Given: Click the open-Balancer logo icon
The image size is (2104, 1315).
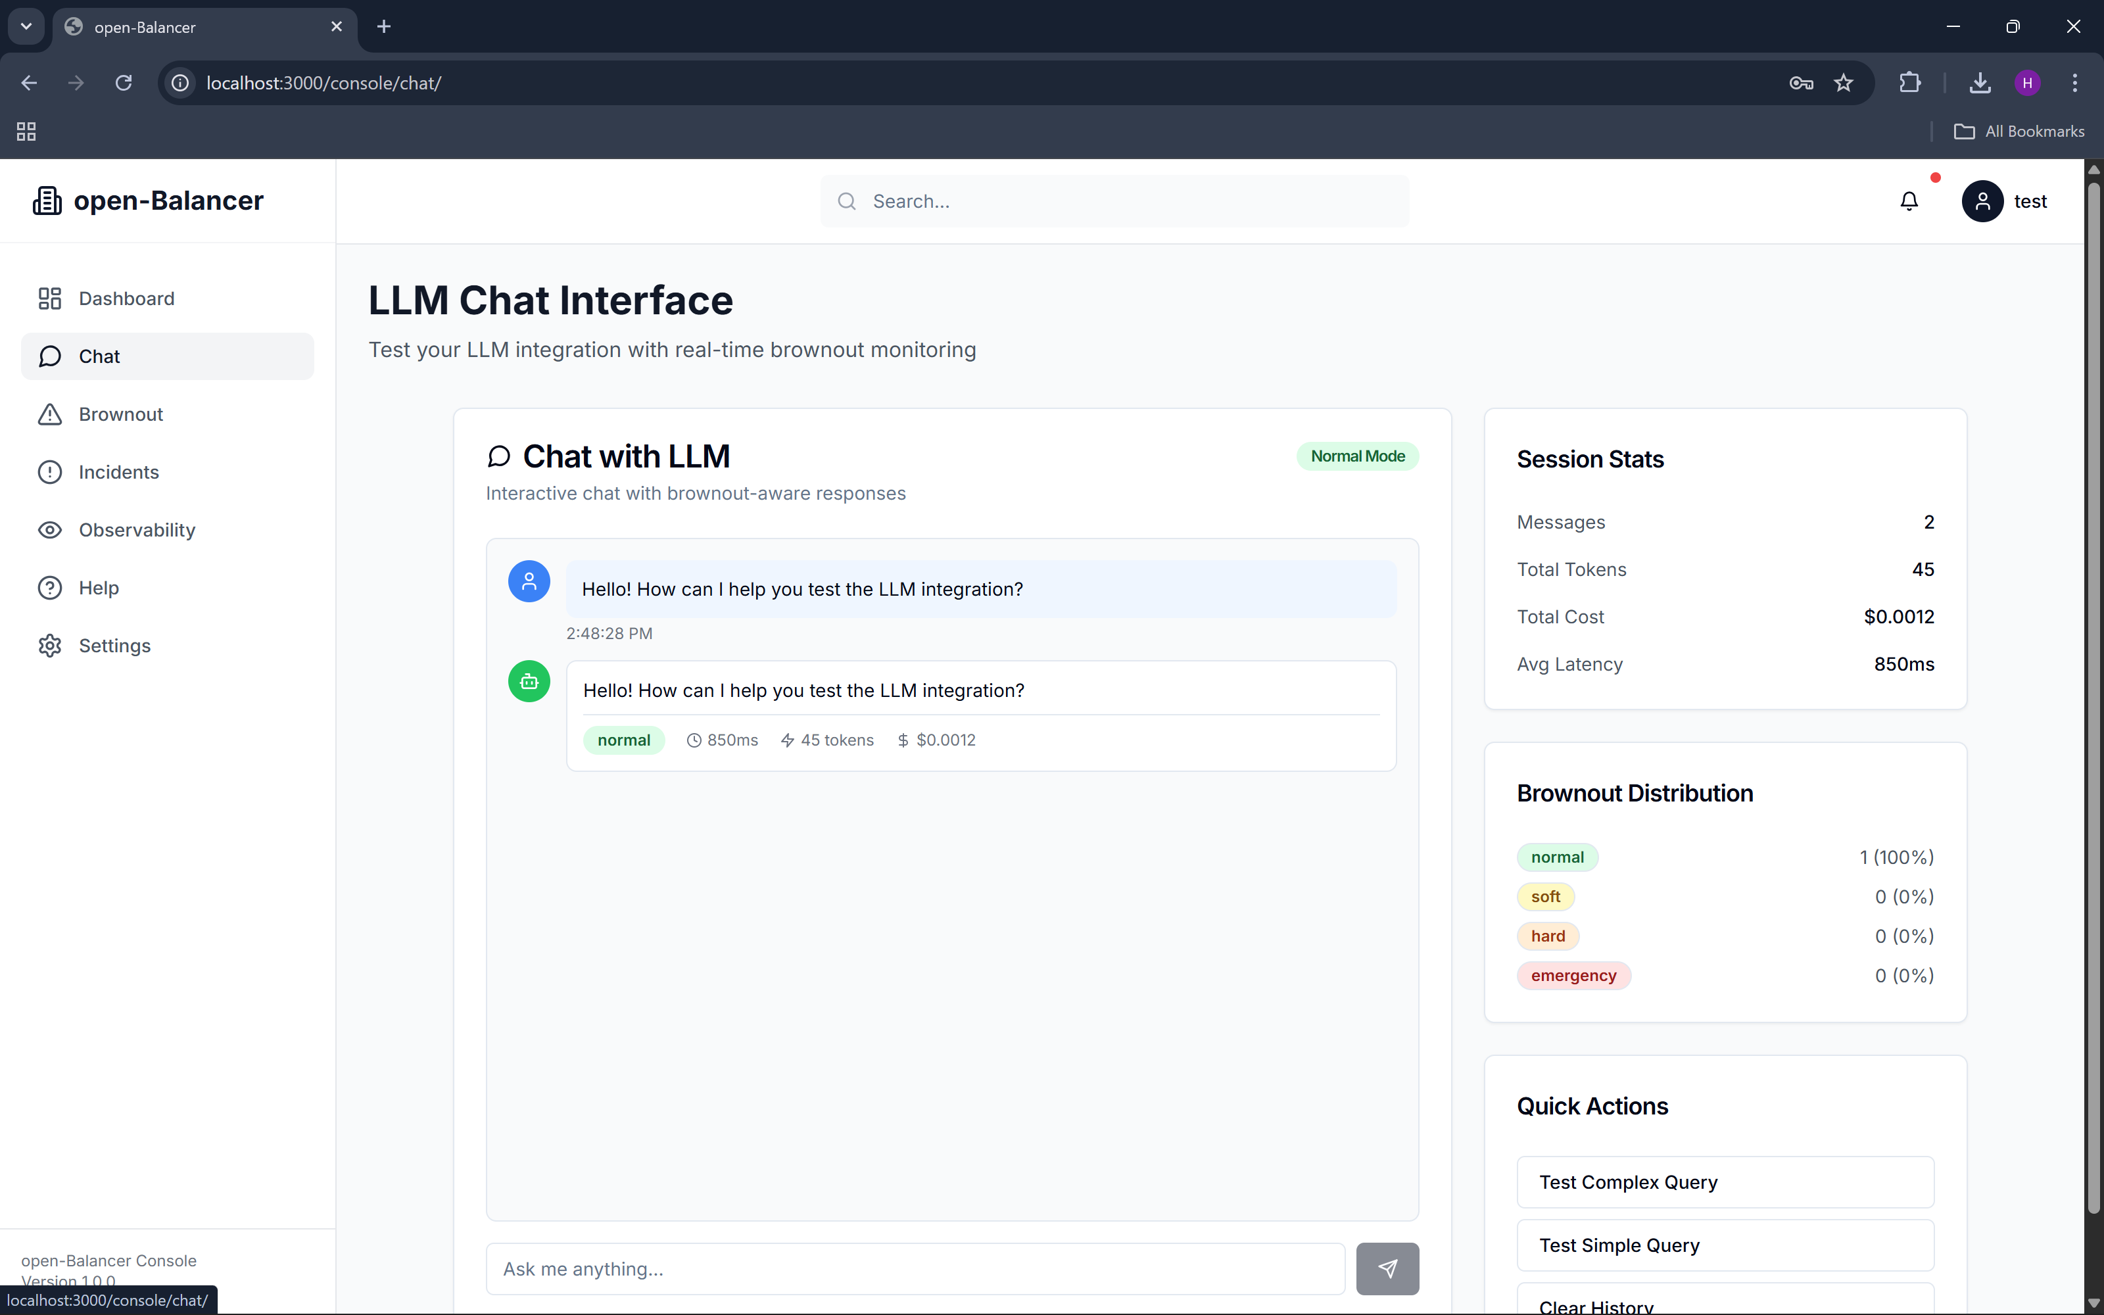Looking at the screenshot, I should pyautogui.click(x=47, y=201).
